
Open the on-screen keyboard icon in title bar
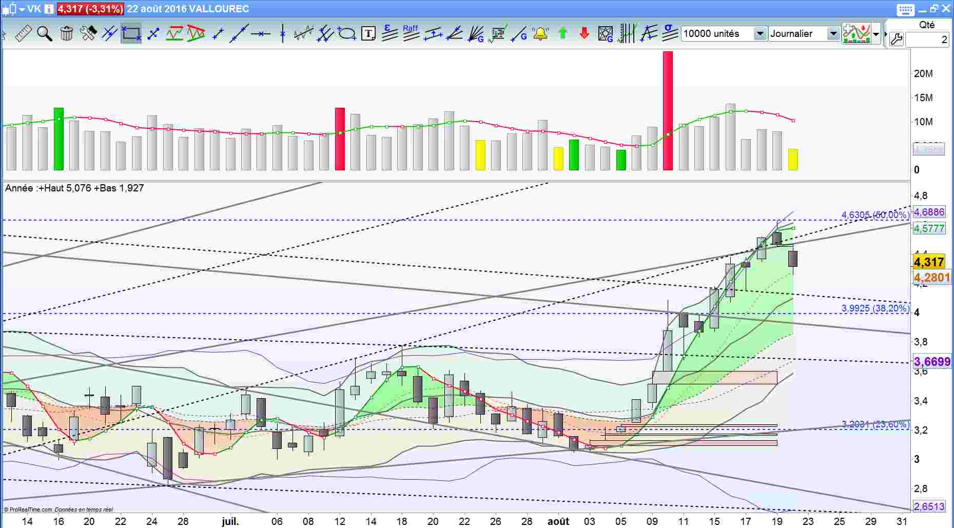905,9
